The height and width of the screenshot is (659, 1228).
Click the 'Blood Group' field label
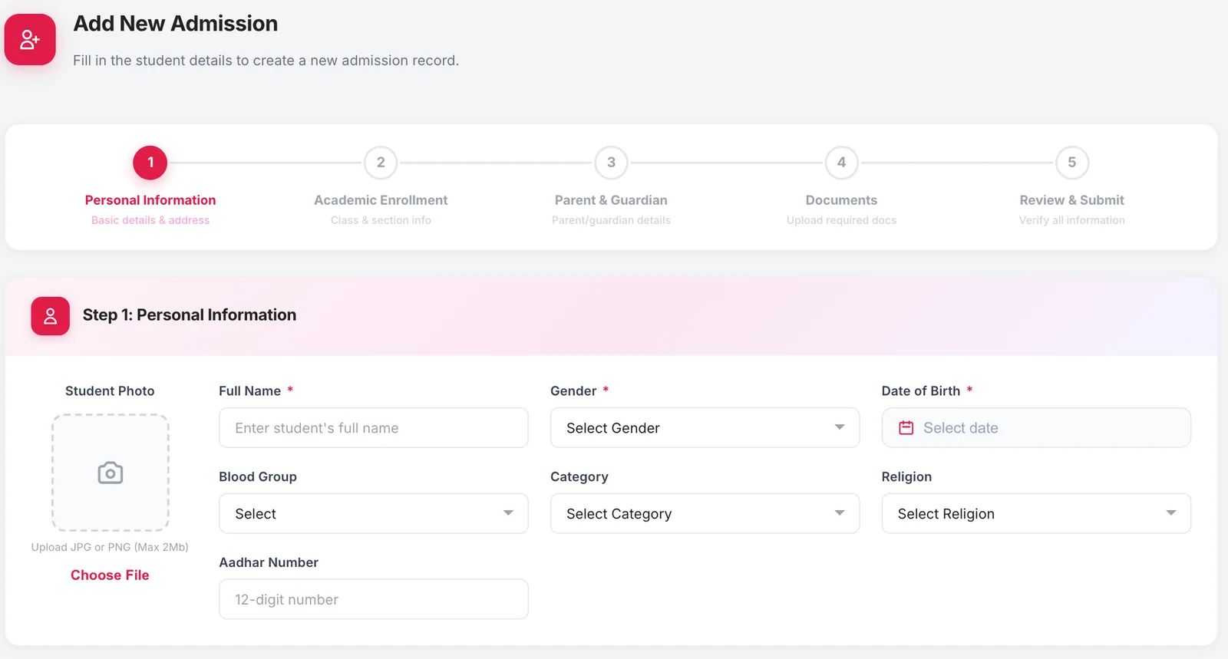tap(258, 477)
